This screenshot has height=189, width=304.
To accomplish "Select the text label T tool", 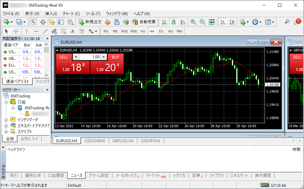I will coord(82,31).
